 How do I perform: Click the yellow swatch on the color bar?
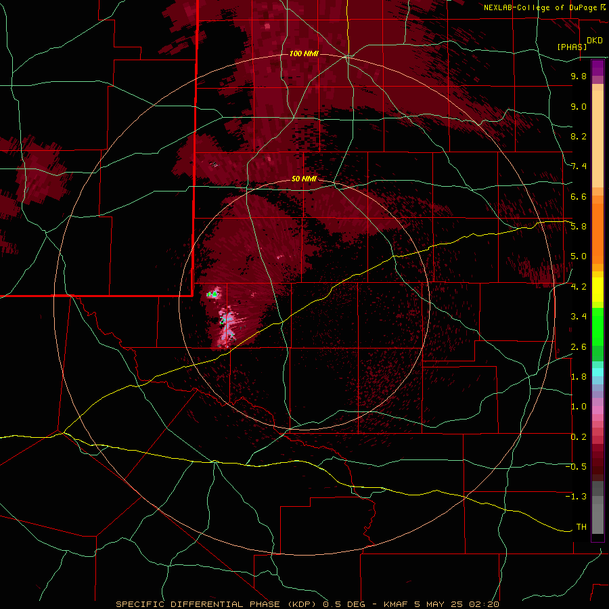click(597, 290)
